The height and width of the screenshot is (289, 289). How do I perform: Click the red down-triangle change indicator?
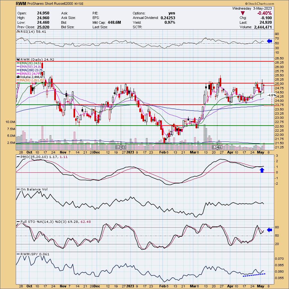point(243,13)
